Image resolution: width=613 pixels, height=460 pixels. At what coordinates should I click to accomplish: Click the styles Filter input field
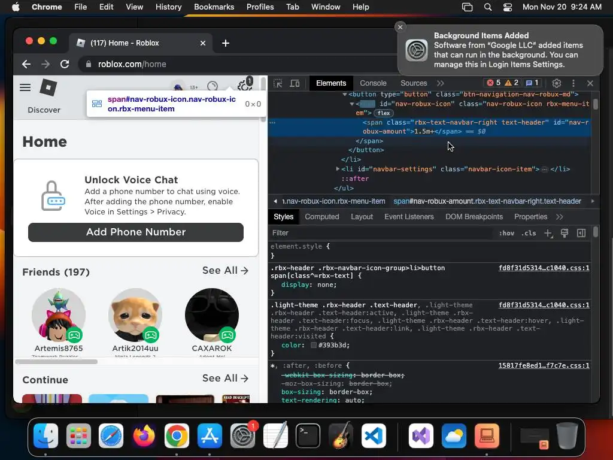381,233
